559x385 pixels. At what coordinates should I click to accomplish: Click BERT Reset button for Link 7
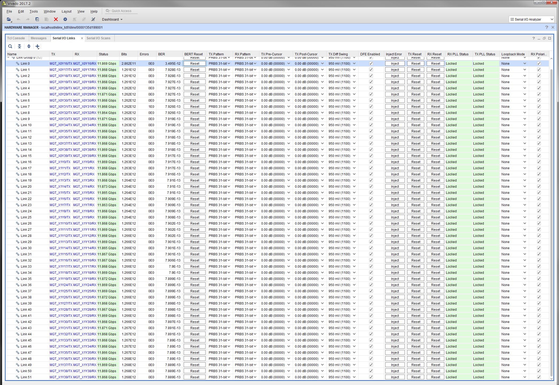coord(195,107)
